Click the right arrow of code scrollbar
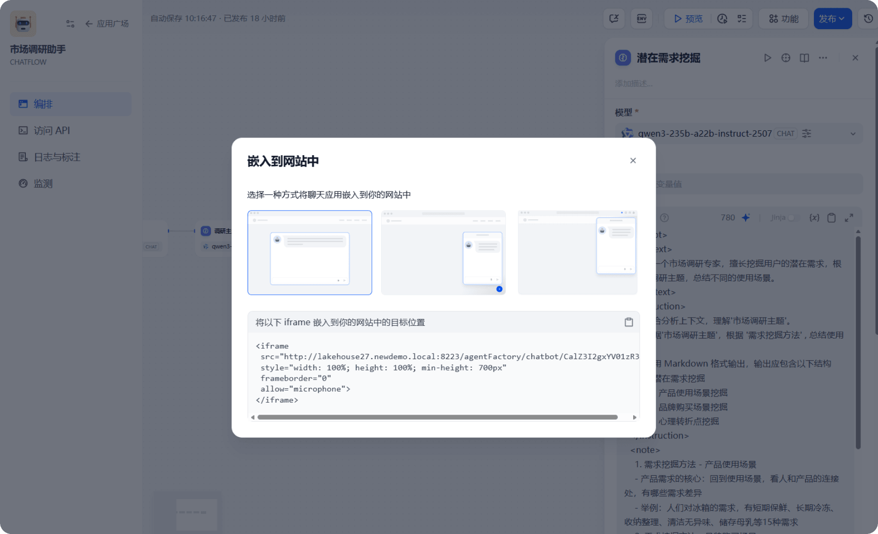Viewport: 878px width, 534px height. tap(635, 417)
